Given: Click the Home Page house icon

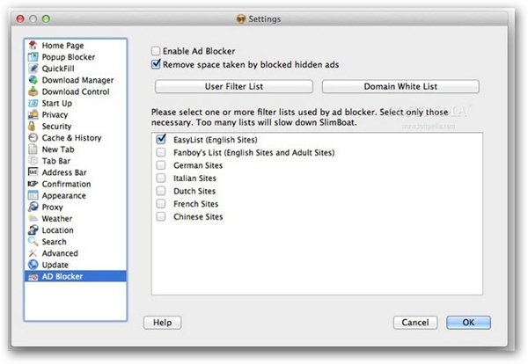Looking at the screenshot, I should click(x=33, y=46).
